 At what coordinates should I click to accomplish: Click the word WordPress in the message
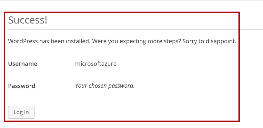tap(23, 41)
